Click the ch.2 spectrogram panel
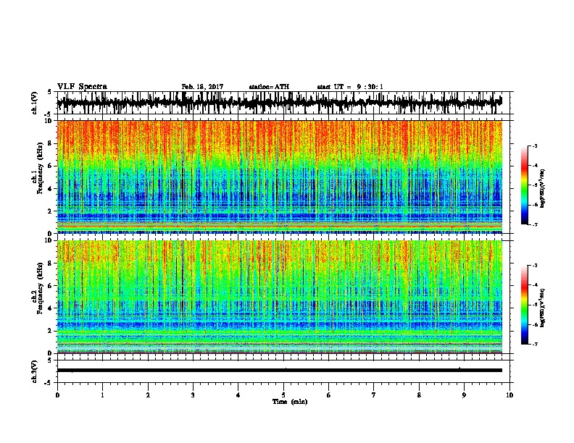574x443 pixels. 280,297
